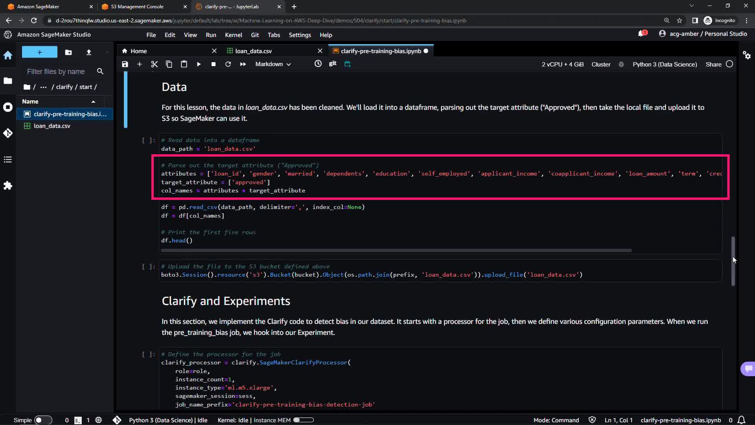Switch to the loan_data.csv tab
Image resolution: width=755 pixels, height=425 pixels.
pos(253,51)
